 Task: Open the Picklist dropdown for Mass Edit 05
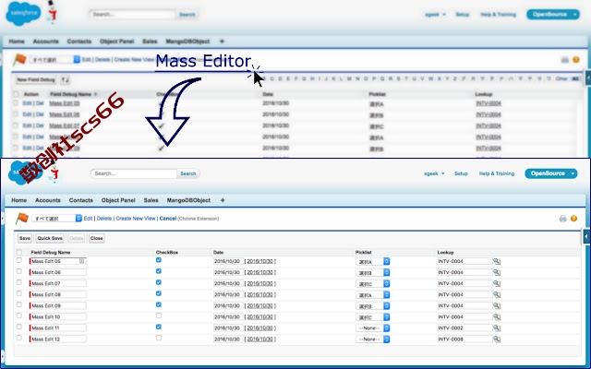[x=373, y=261]
